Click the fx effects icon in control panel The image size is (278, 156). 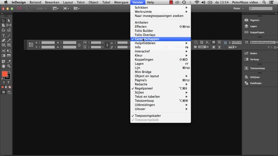pyautogui.click(x=207, y=42)
